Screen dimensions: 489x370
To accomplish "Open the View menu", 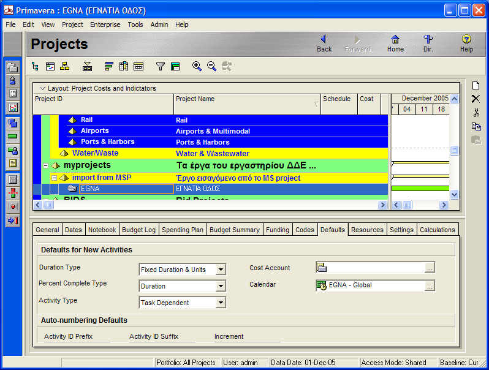I will point(48,25).
